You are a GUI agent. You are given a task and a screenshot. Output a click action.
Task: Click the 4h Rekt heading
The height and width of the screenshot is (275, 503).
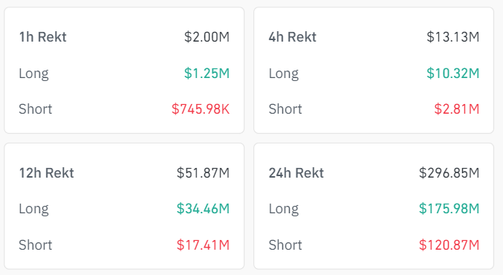pos(293,37)
